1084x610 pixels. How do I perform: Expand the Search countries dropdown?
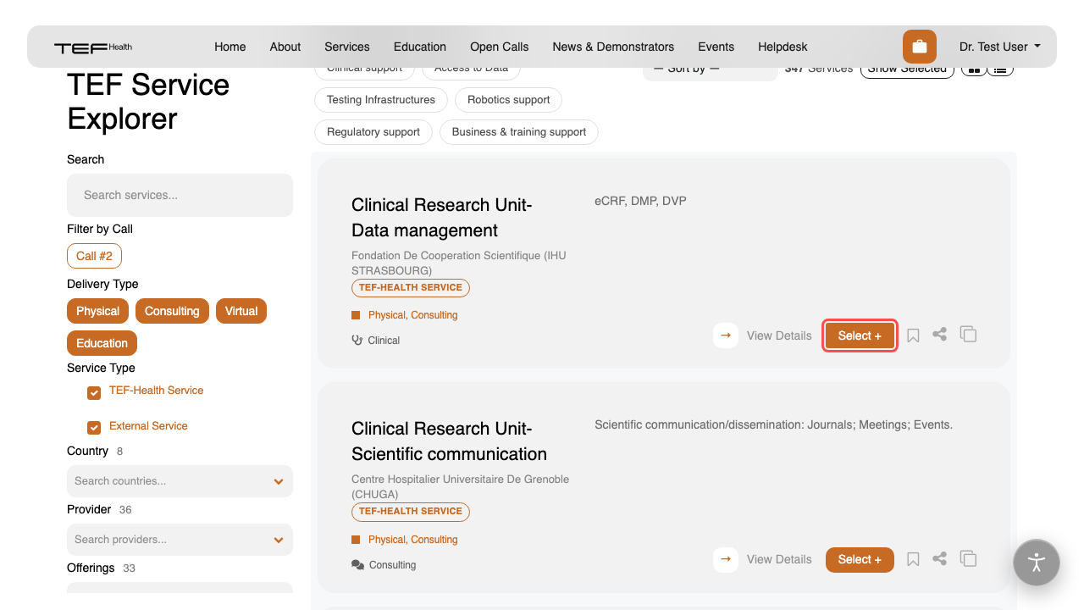click(x=180, y=481)
